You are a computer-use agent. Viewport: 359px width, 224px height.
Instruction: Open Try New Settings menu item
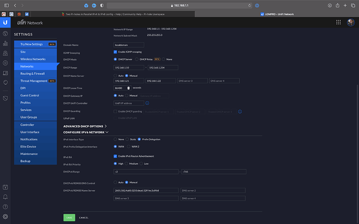[x=35, y=44]
